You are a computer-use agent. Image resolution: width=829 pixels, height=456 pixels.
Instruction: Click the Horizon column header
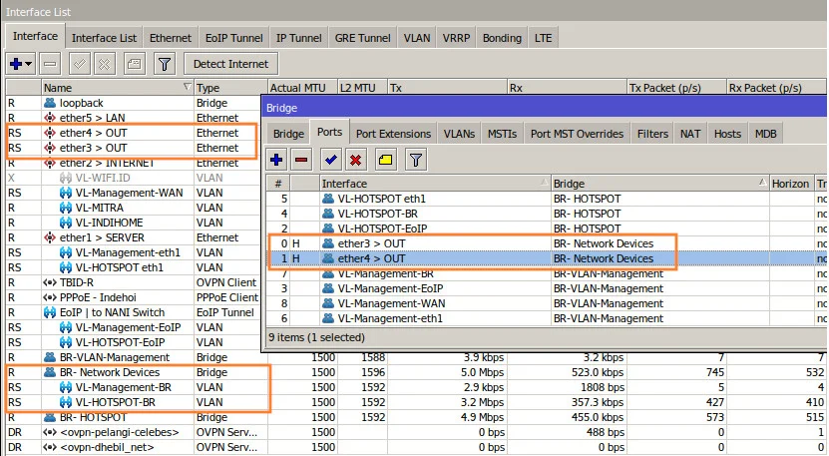point(791,184)
